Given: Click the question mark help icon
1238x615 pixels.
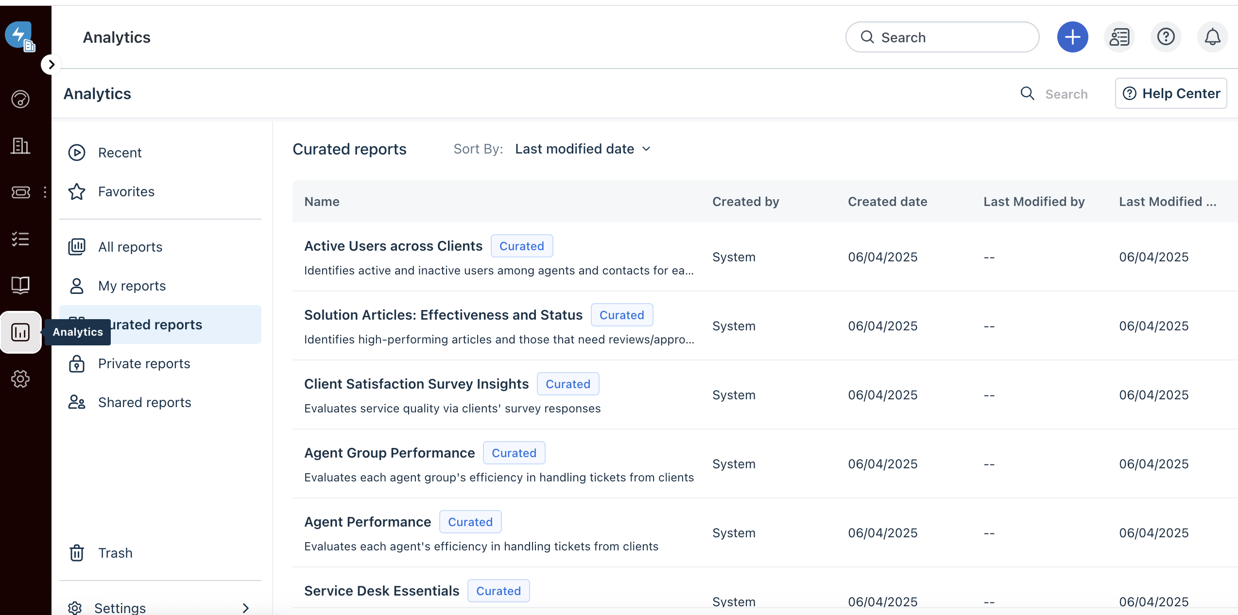Looking at the screenshot, I should pos(1166,37).
